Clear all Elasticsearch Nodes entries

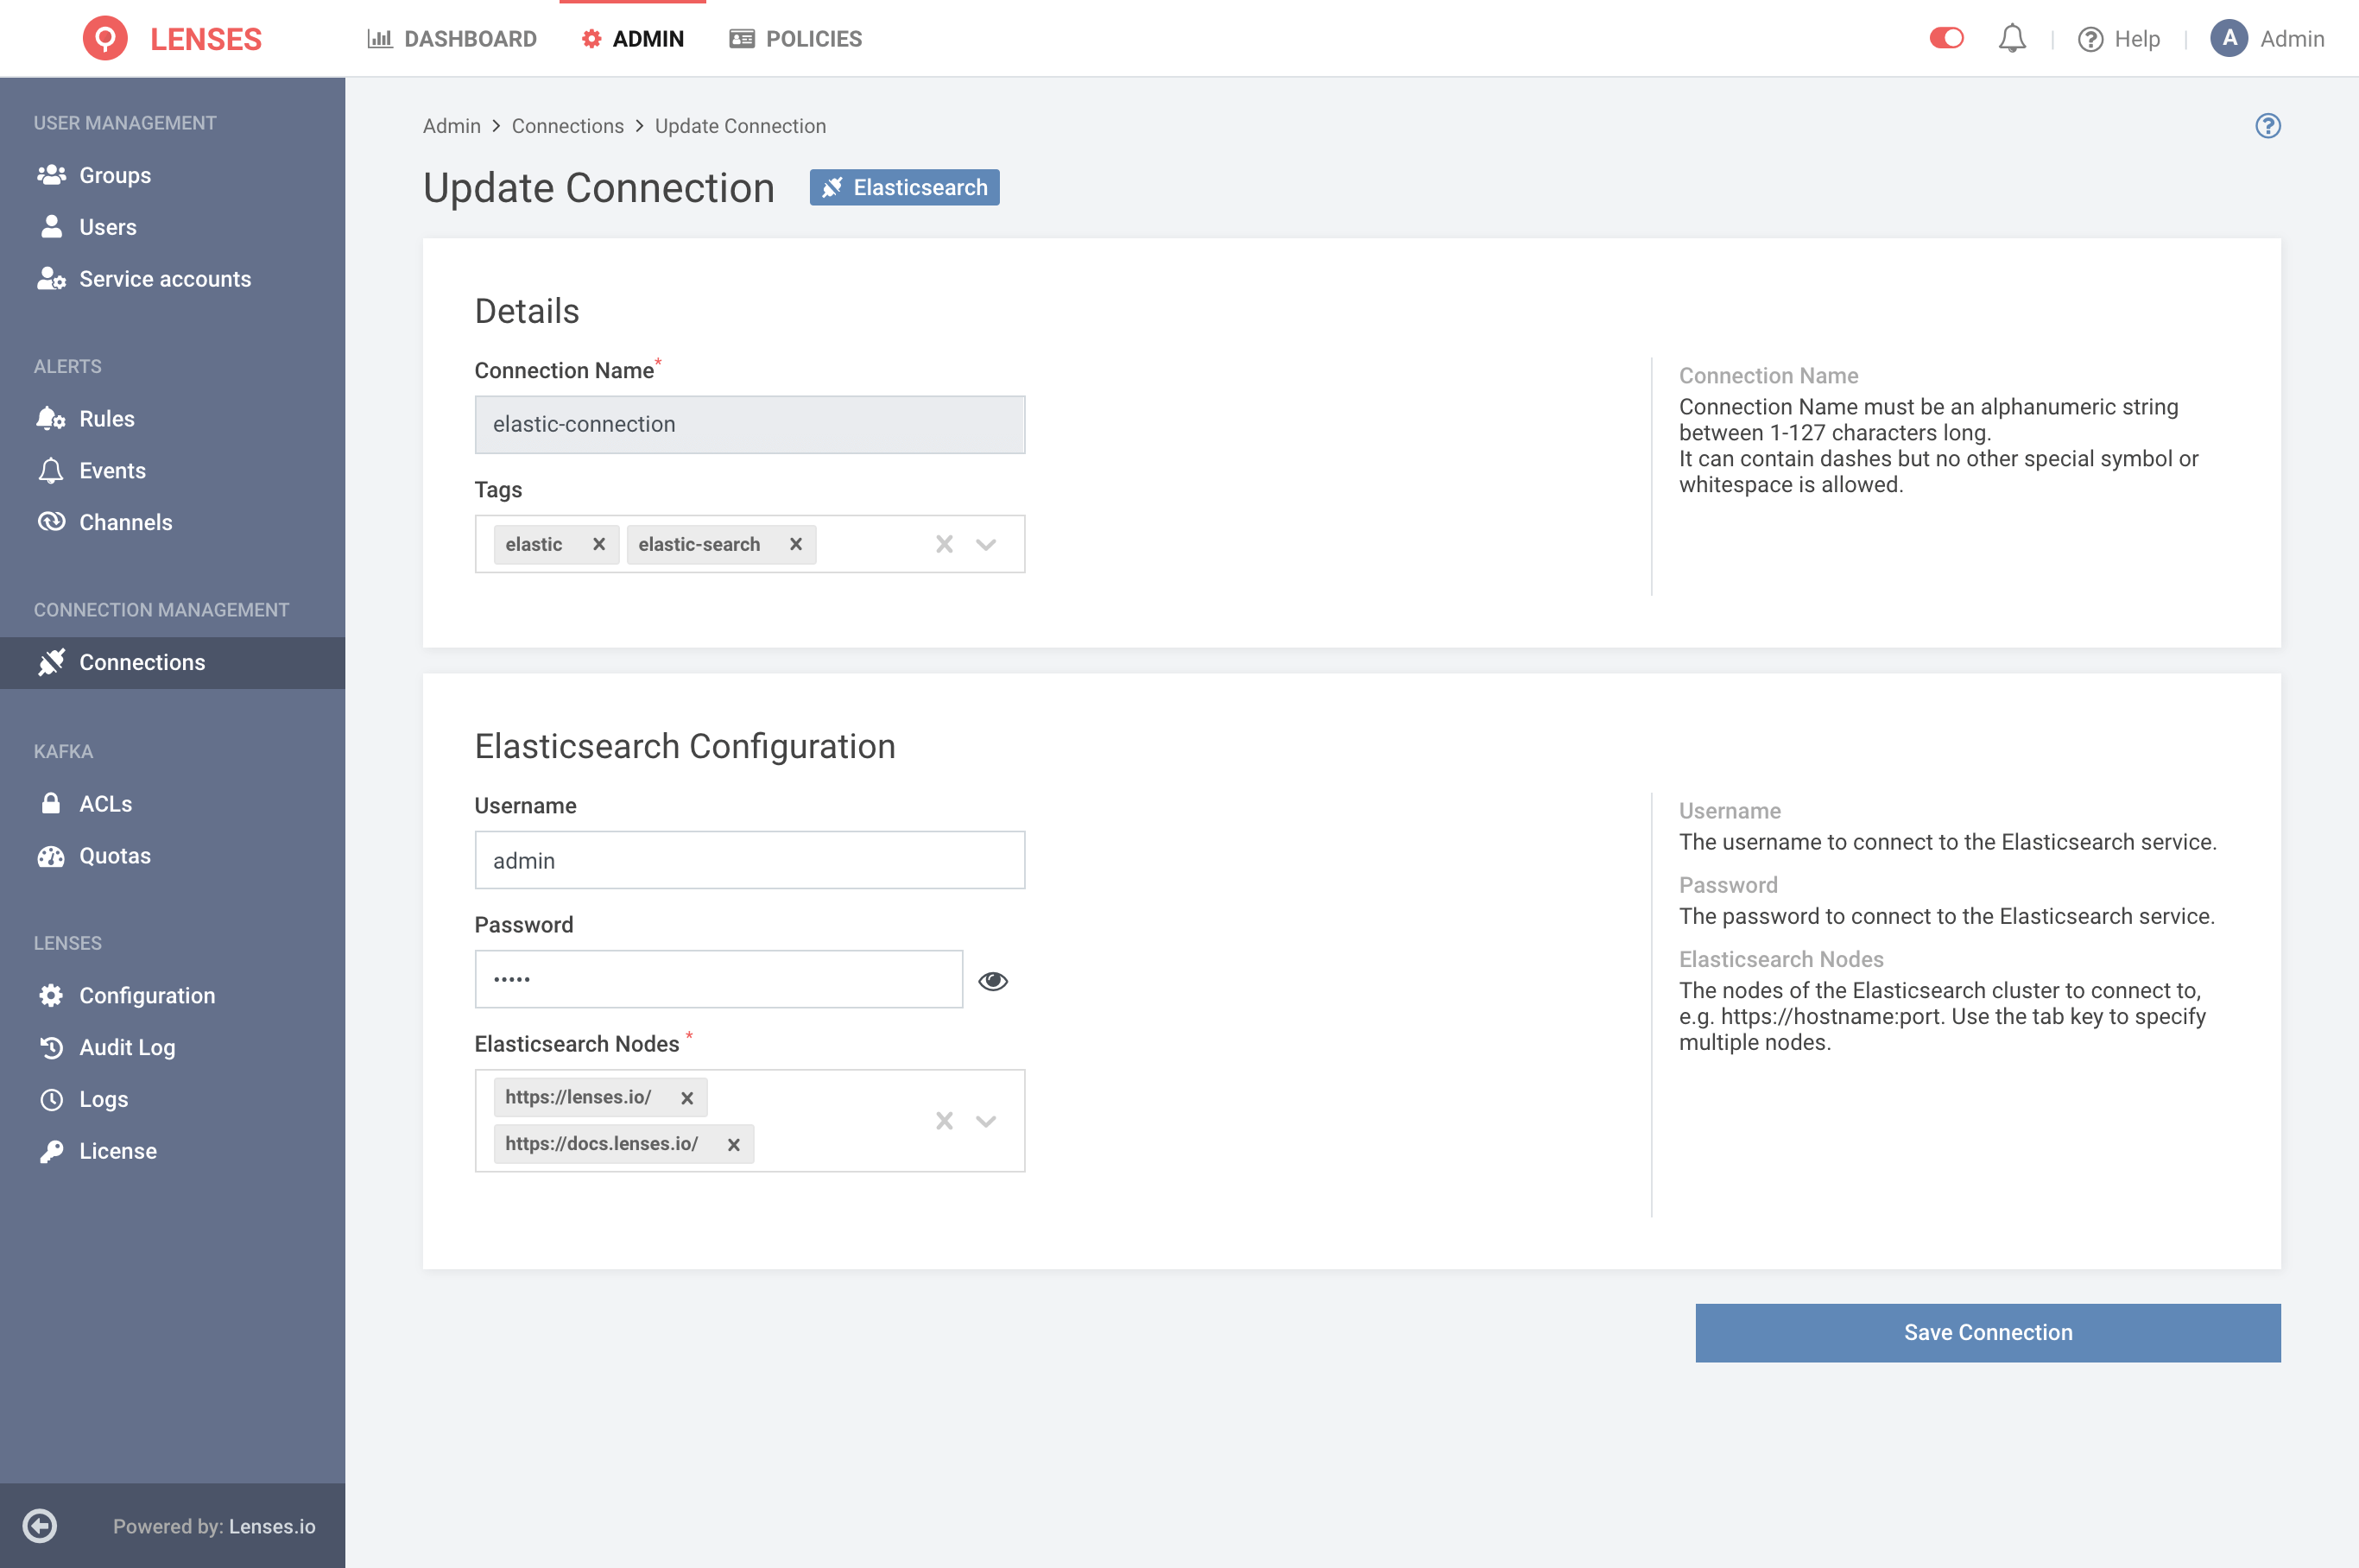[944, 1121]
